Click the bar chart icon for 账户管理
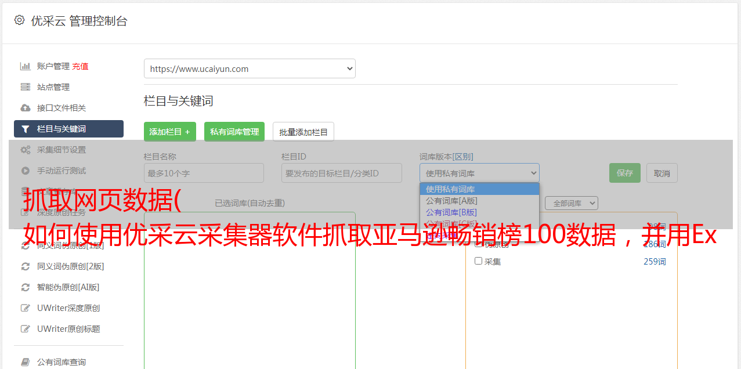This screenshot has width=741, height=369. 25,66
